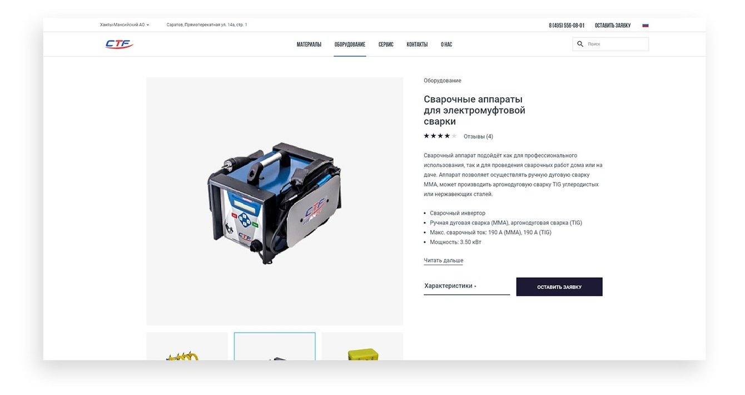Viewport: 745px width, 395px height.
Task: Open the Ханты-Мансийский АО region dropdown
Action: (x=125, y=25)
